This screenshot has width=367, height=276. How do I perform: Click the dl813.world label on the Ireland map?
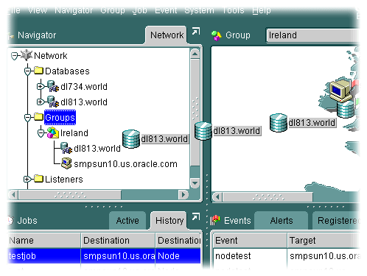click(312, 123)
